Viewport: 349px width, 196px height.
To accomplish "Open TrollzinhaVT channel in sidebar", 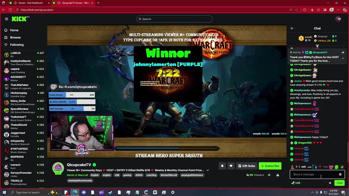I will pos(24,118).
